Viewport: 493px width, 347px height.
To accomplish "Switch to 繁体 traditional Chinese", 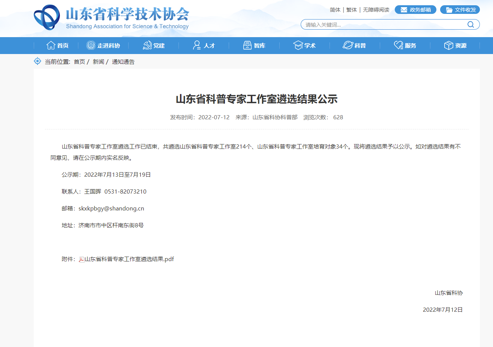I will pyautogui.click(x=351, y=10).
